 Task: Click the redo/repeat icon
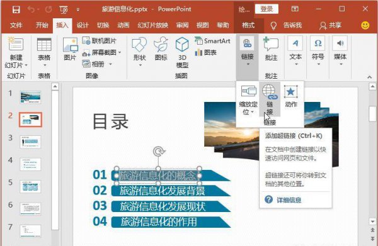[49, 9]
